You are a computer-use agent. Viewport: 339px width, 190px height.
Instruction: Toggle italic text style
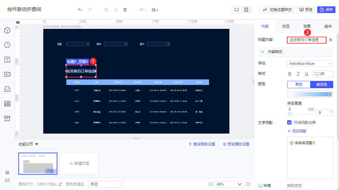298,74
